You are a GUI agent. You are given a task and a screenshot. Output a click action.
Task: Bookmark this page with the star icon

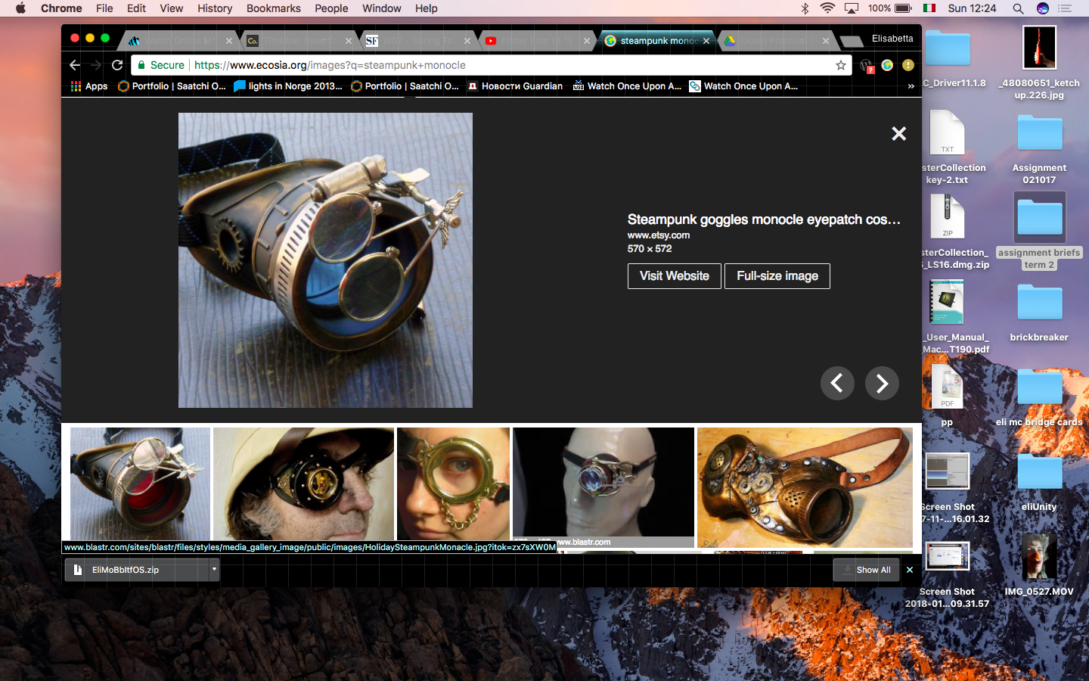click(840, 65)
